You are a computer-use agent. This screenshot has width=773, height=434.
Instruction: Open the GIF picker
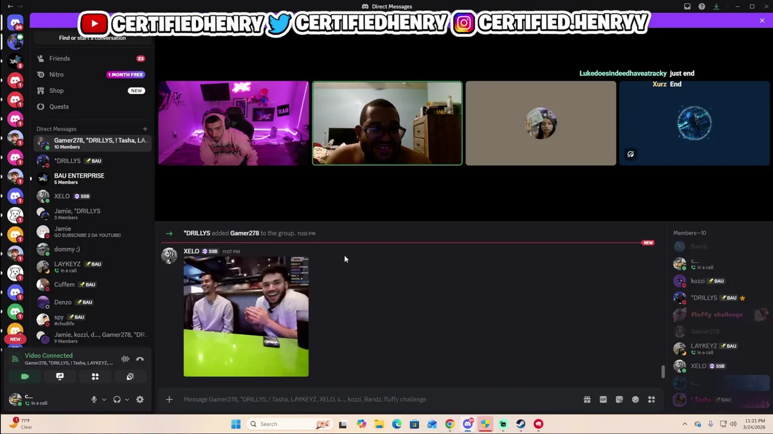(x=603, y=399)
